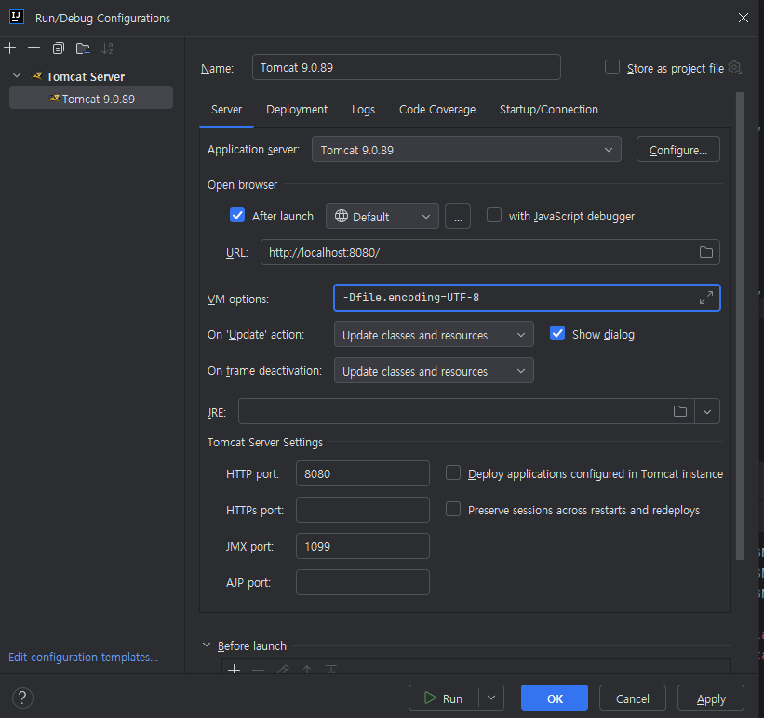Click the OK button
The width and height of the screenshot is (764, 718).
click(555, 698)
